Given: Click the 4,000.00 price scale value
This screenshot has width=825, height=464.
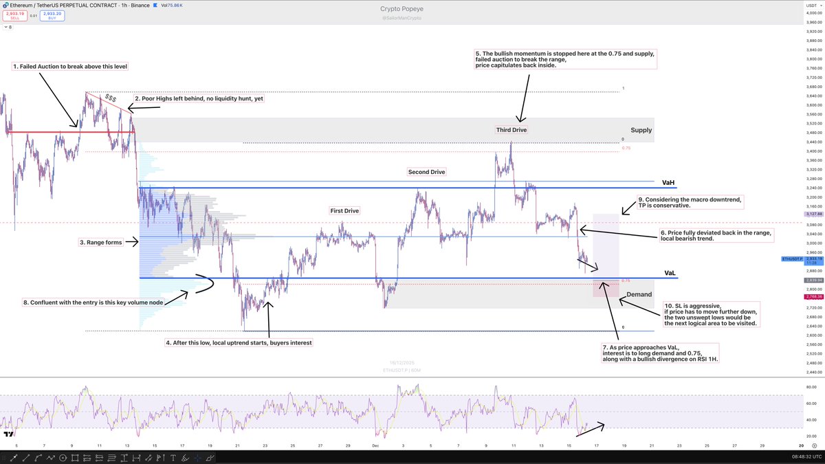Looking at the screenshot, I should pos(813,12).
